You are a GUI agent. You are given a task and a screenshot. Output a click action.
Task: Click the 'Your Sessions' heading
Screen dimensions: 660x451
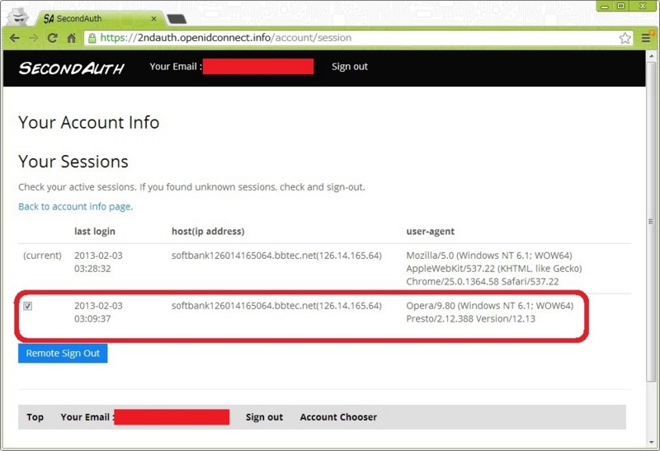pyautogui.click(x=73, y=162)
